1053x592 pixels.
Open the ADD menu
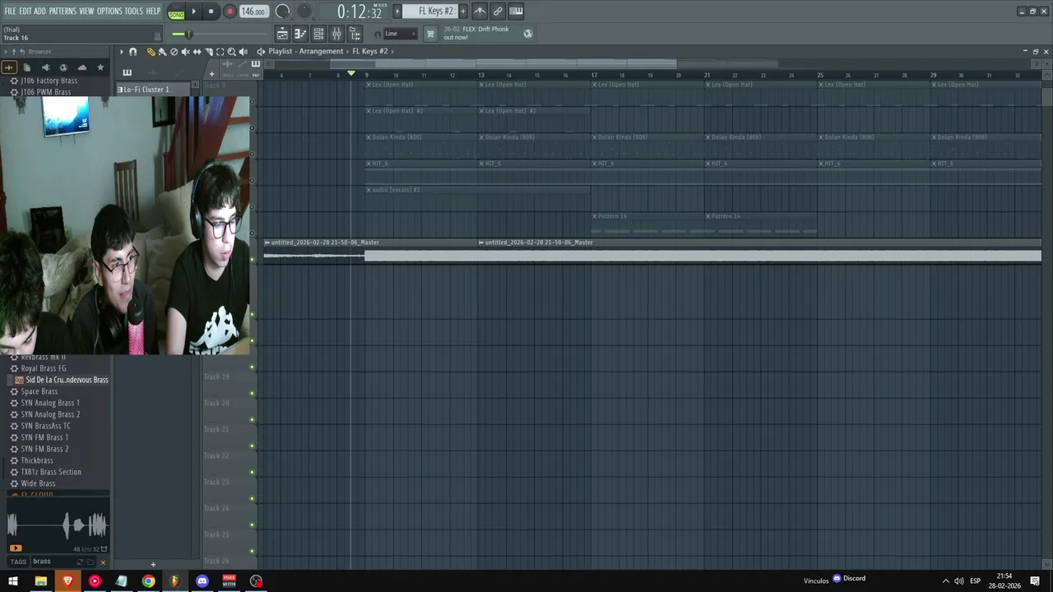point(39,12)
